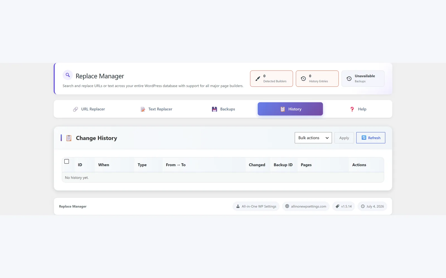The width and height of the screenshot is (446, 278).
Task: Click the user icon beside All-in-One WP Settings
Action: pos(238,206)
